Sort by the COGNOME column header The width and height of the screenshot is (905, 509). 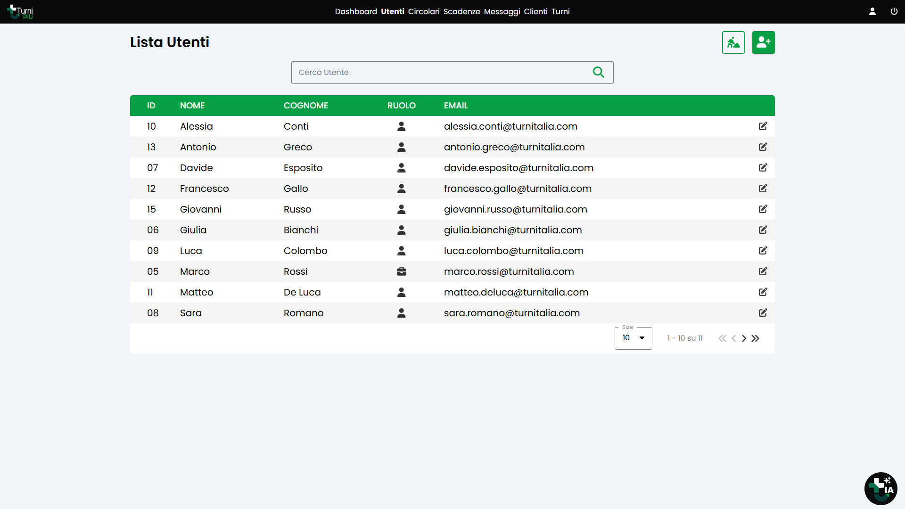click(306, 106)
